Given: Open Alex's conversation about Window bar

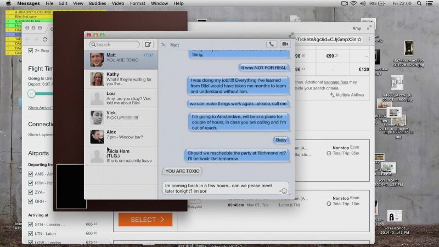Looking at the screenshot, I should [x=121, y=137].
